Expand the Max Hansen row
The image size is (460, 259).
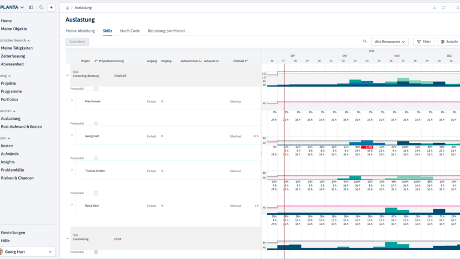[x=72, y=101]
